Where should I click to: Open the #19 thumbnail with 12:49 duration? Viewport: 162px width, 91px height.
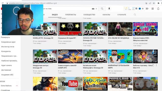coord(145,84)
